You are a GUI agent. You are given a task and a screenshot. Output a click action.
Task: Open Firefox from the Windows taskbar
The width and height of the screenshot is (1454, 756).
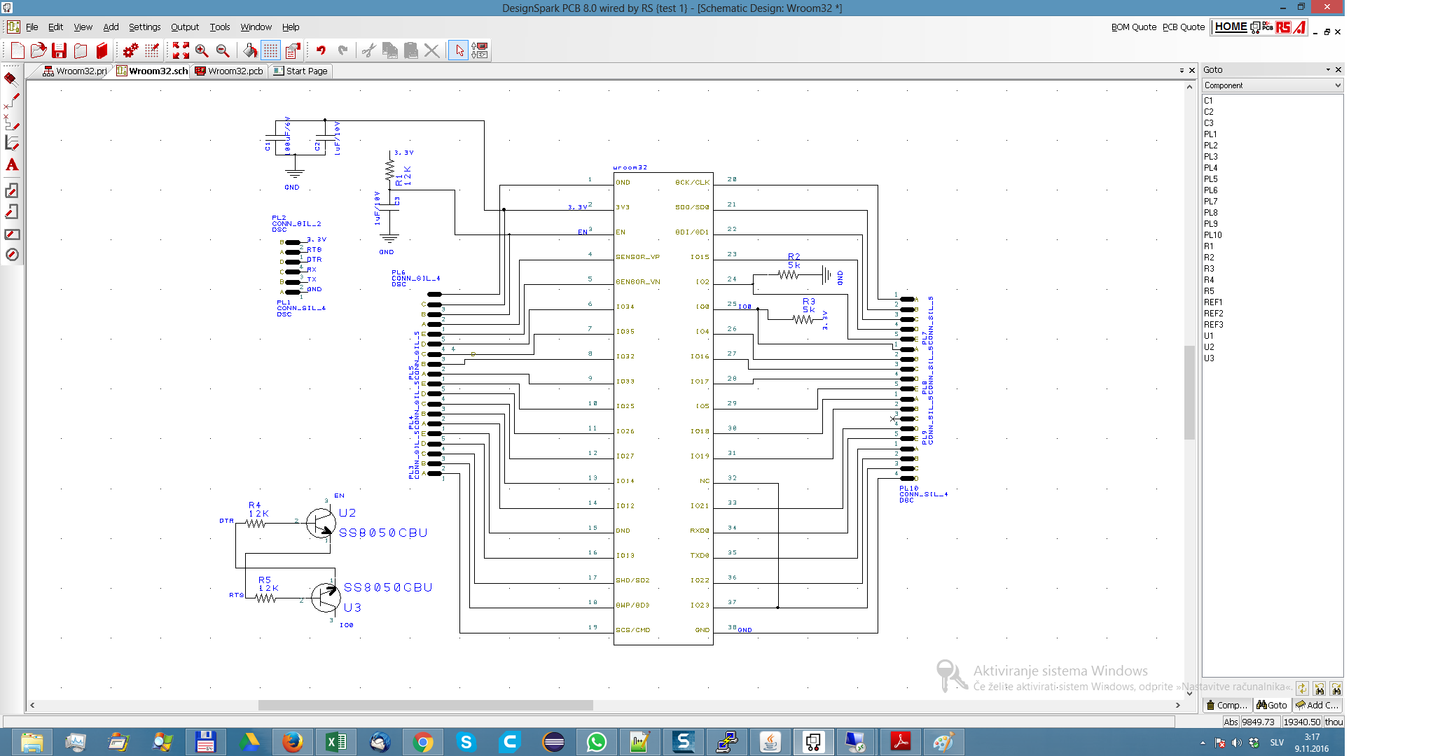pyautogui.click(x=293, y=742)
